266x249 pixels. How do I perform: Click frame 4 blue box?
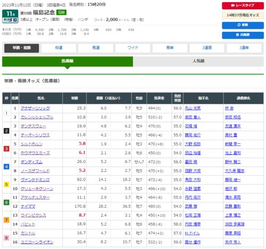coord(6,167)
